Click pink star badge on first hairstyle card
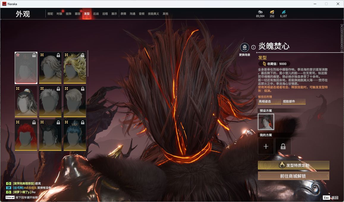This screenshot has width=344, height=202. click(x=18, y=55)
